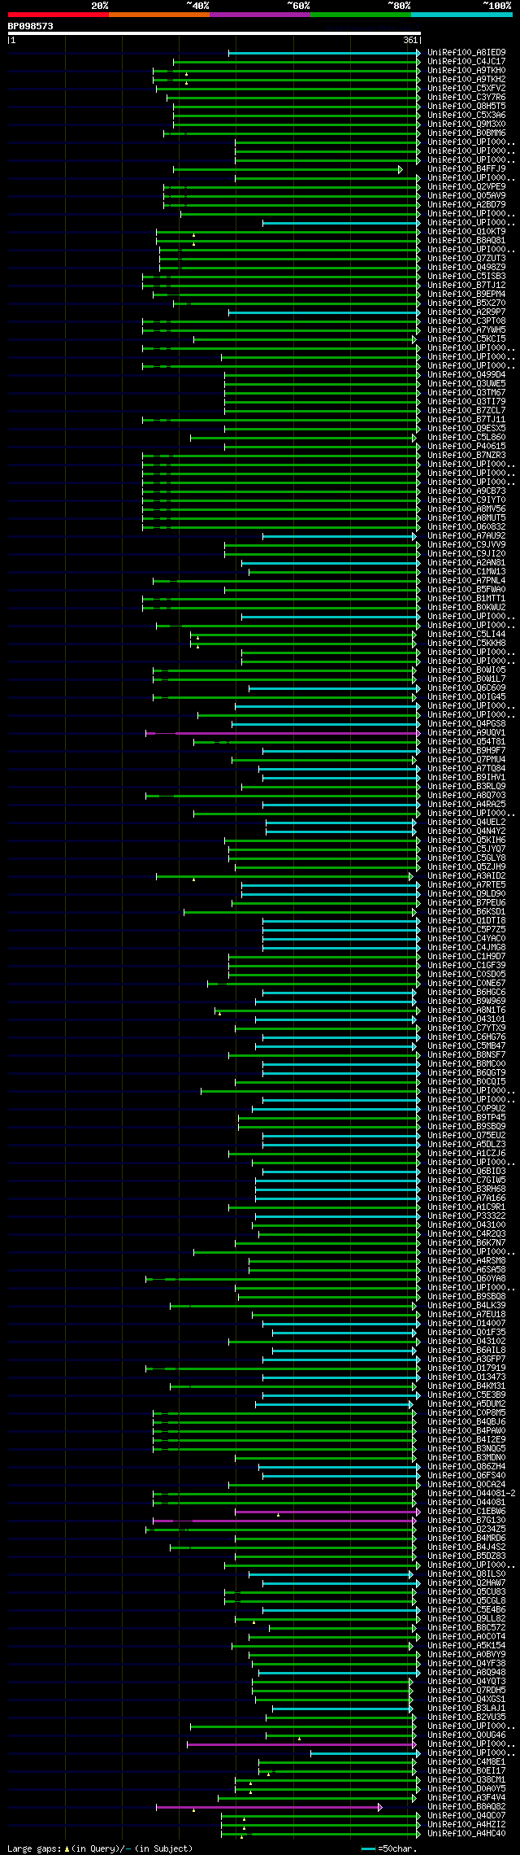Select the UniRef100_Q2VPE9 label
The image size is (520, 1855).
coord(466,187)
